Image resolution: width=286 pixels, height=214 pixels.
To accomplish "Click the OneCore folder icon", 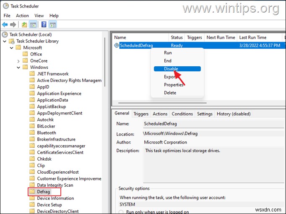I will coord(25,60).
